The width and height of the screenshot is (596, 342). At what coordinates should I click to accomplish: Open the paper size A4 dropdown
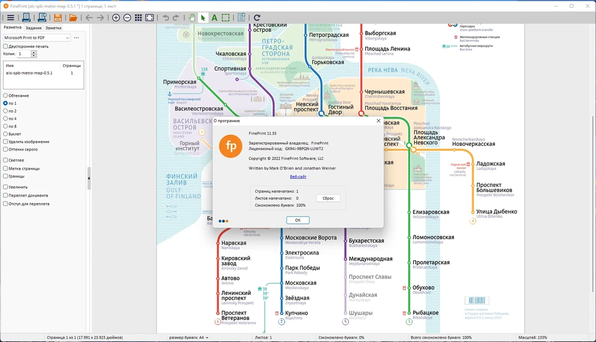click(x=188, y=338)
